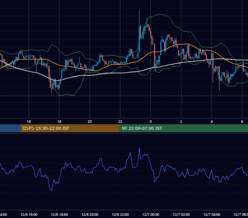The image size is (248, 218).
Task: Select the NY 22:00-07:00 JST session bar
Action: click(183, 128)
